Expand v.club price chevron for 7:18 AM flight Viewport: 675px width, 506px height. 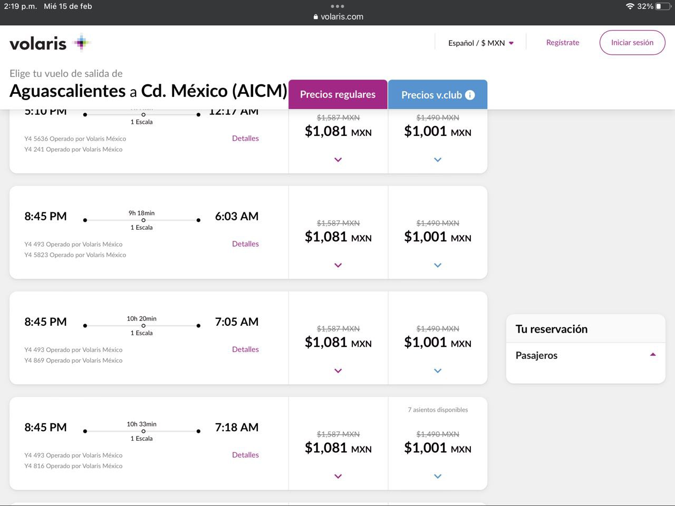(438, 476)
